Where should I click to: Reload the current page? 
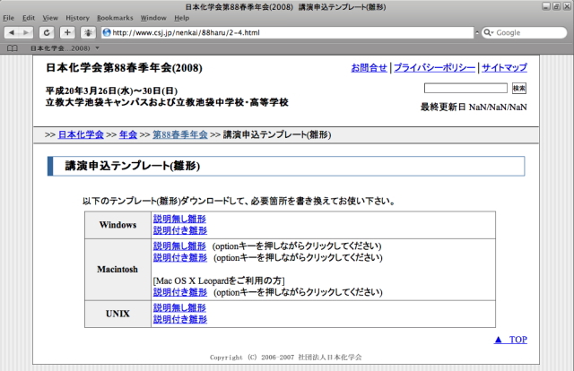click(48, 32)
